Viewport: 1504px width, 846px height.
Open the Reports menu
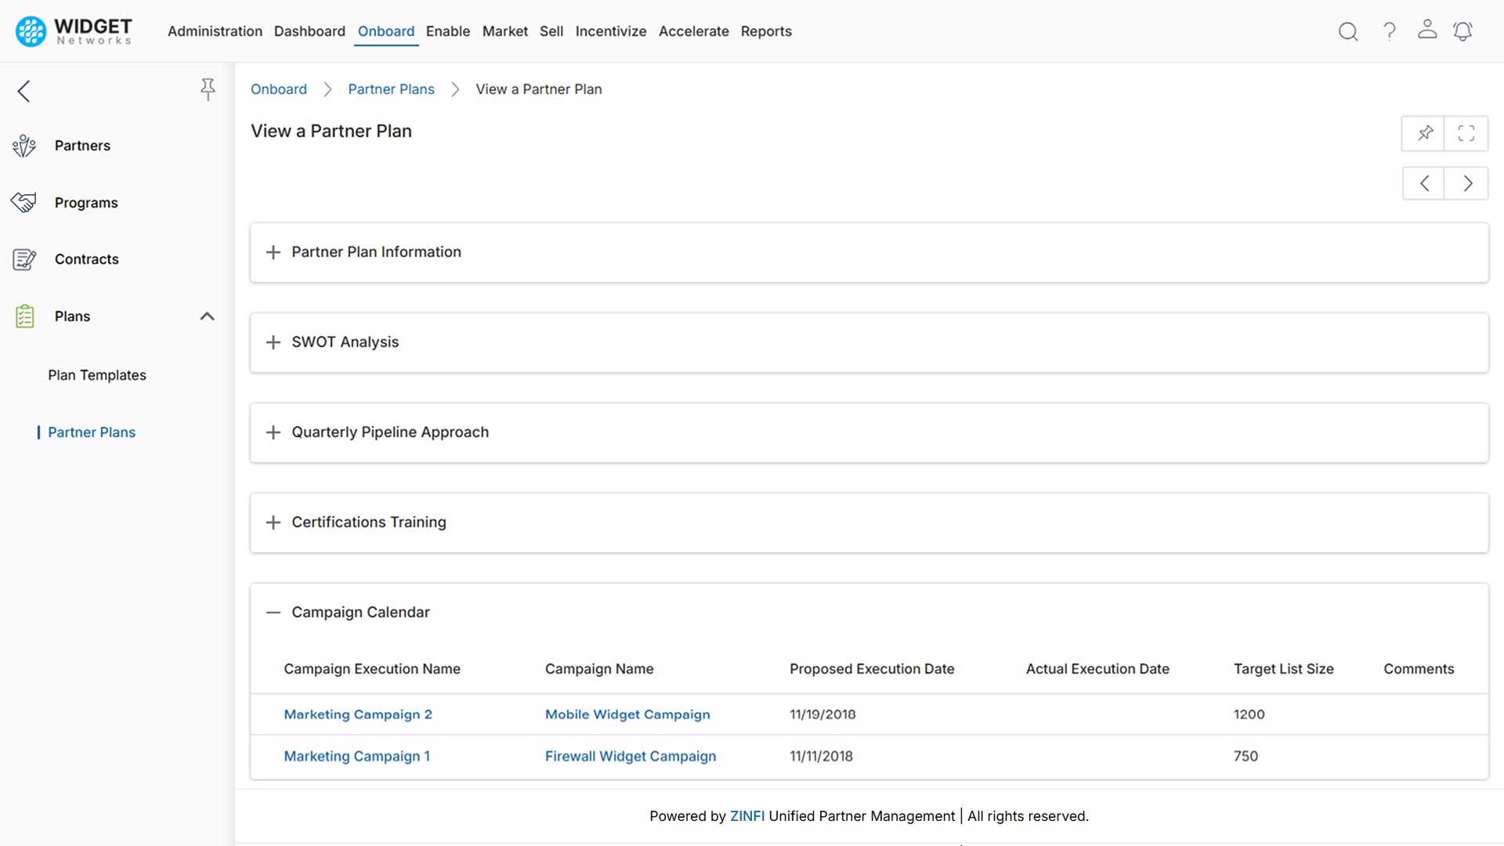[x=765, y=31]
